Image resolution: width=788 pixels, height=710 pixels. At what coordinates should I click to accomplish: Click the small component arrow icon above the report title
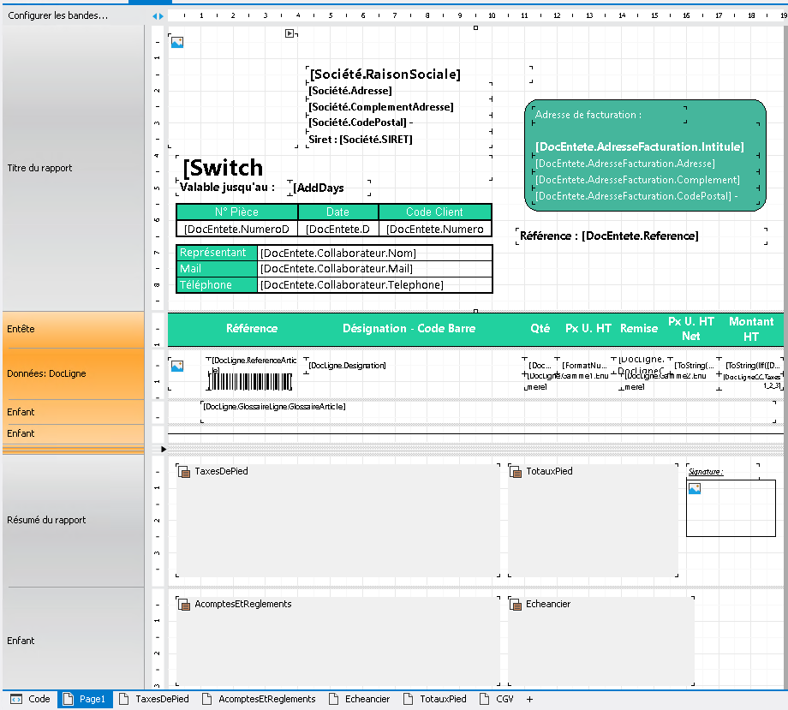290,32
